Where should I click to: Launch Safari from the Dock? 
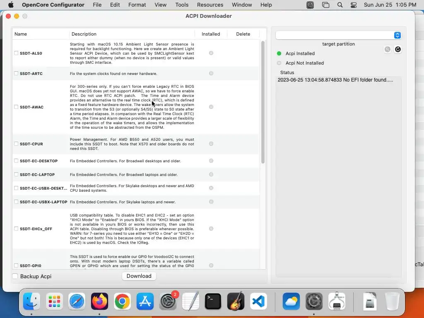(77, 301)
